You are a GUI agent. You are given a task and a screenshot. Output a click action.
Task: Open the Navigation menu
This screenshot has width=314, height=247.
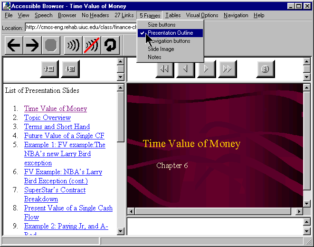click(x=236, y=15)
